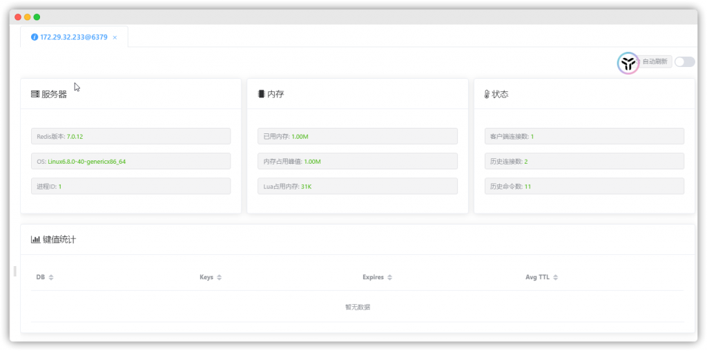This screenshot has height=351, width=707.
Task: Click the 历史命令数 11 field
Action: [584, 186]
